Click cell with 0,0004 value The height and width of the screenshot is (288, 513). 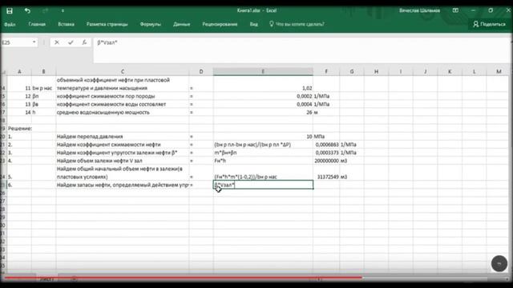pos(263,104)
